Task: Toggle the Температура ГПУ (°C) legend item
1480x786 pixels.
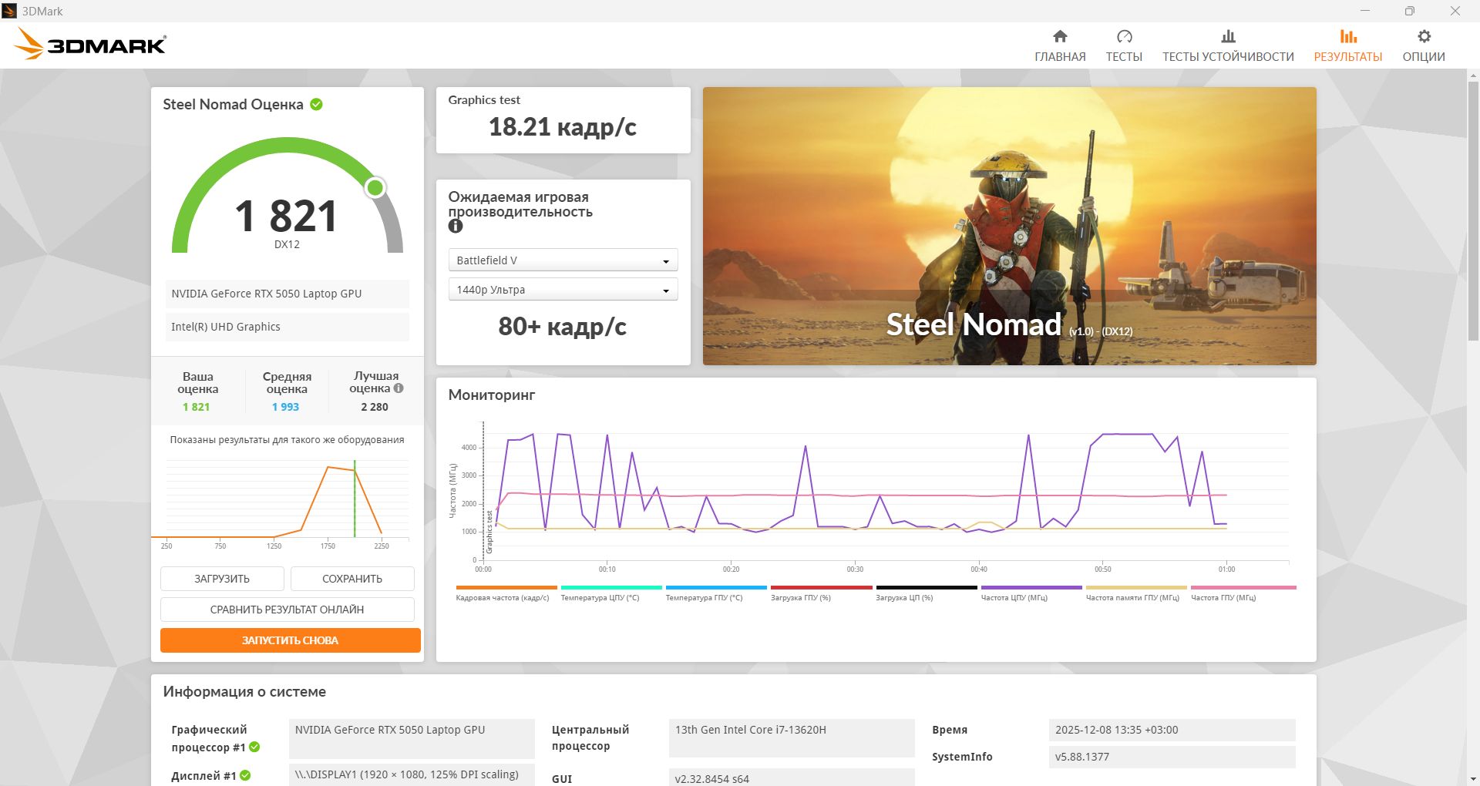Action: pyautogui.click(x=716, y=594)
